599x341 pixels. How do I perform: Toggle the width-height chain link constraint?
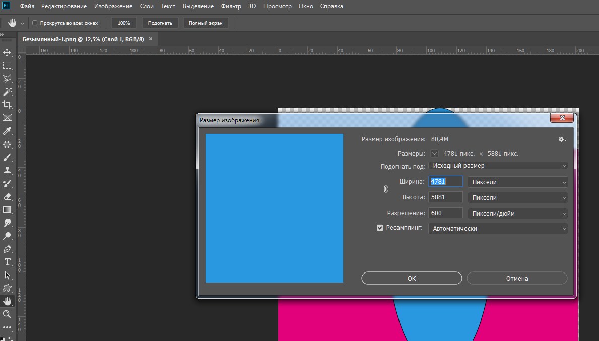pos(386,189)
